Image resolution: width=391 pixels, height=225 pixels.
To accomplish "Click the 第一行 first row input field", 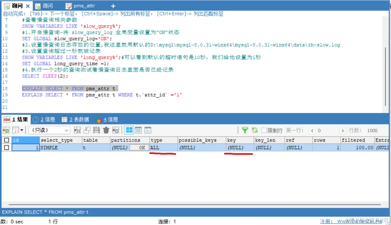I will pyautogui.click(x=327, y=130).
